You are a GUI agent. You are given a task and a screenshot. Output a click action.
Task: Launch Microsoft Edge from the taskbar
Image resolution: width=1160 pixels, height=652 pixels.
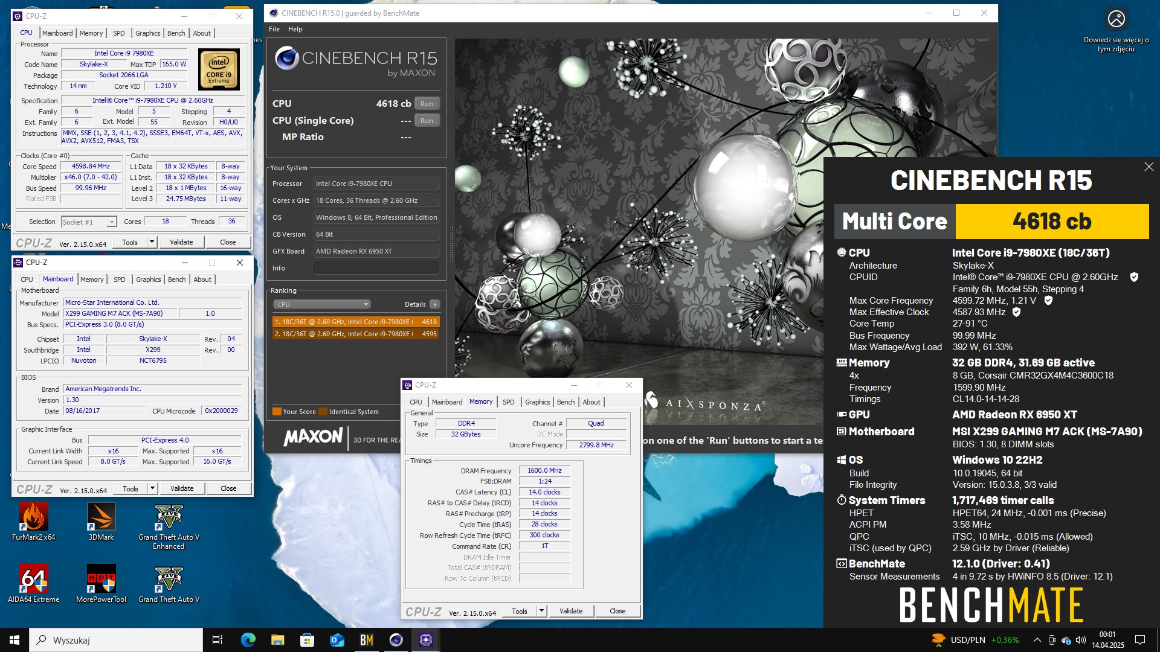click(248, 640)
